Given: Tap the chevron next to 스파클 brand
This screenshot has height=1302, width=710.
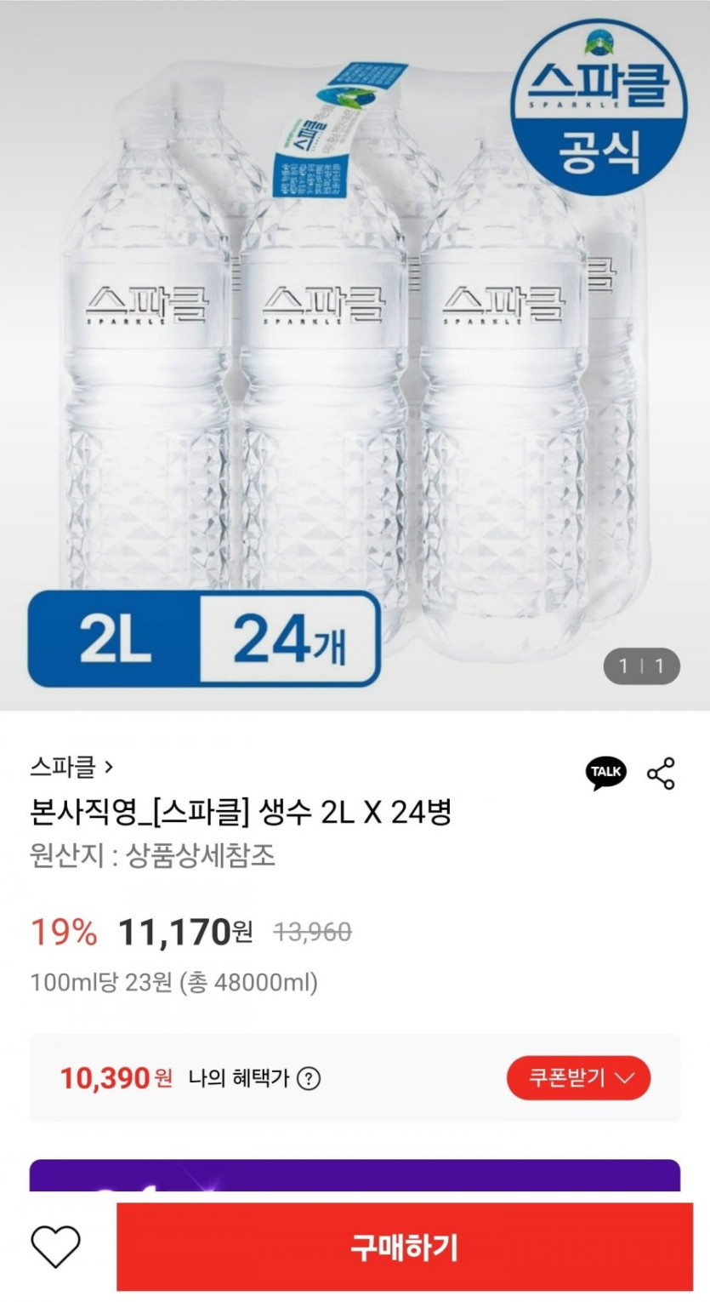Looking at the screenshot, I should [108, 768].
